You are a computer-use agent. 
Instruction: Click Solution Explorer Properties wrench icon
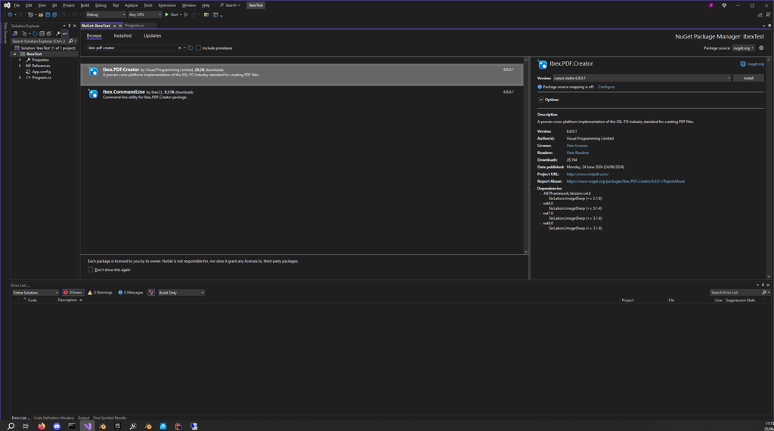click(x=58, y=33)
